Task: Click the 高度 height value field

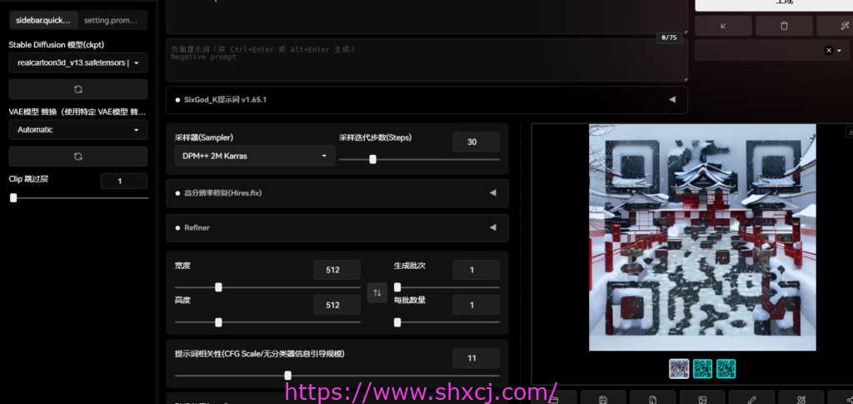Action: click(337, 305)
